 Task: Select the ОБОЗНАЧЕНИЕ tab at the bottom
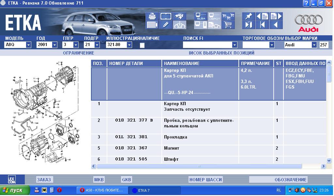coord(290,180)
